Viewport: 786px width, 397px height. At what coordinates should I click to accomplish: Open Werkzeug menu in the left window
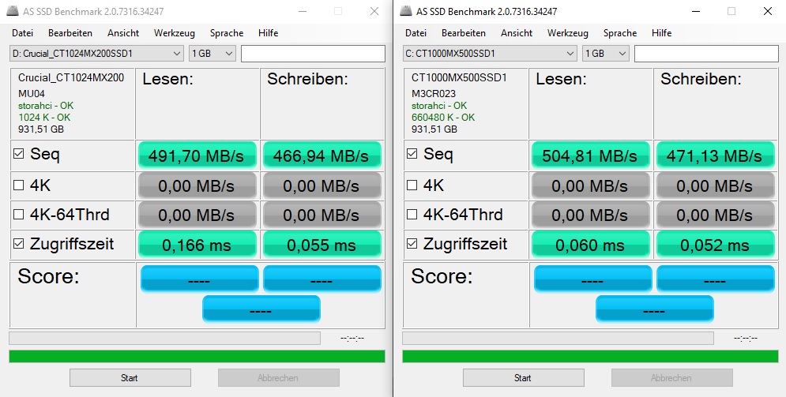175,33
